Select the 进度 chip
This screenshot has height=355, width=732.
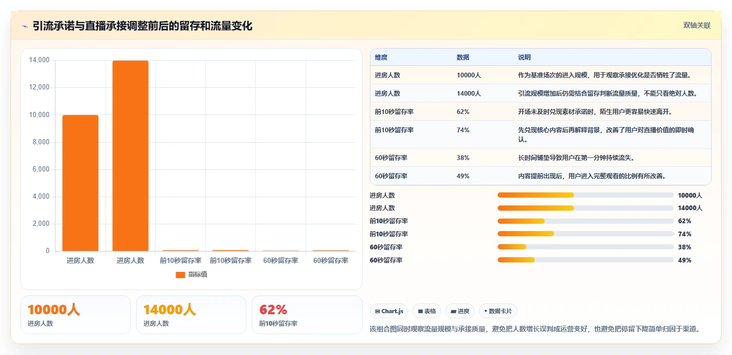[459, 311]
